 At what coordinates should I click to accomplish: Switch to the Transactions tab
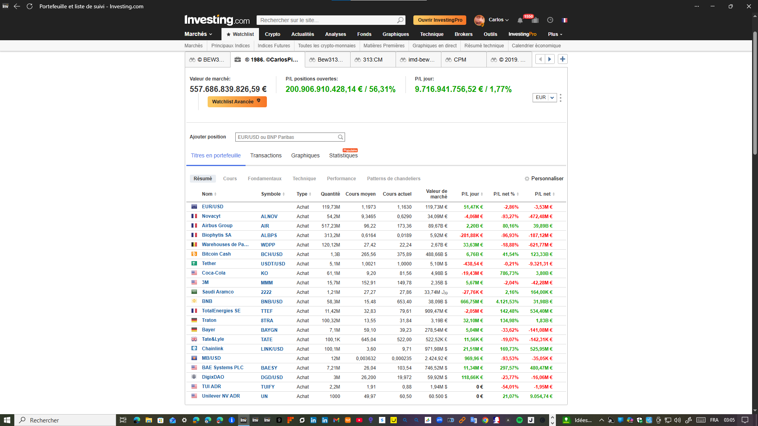266,155
